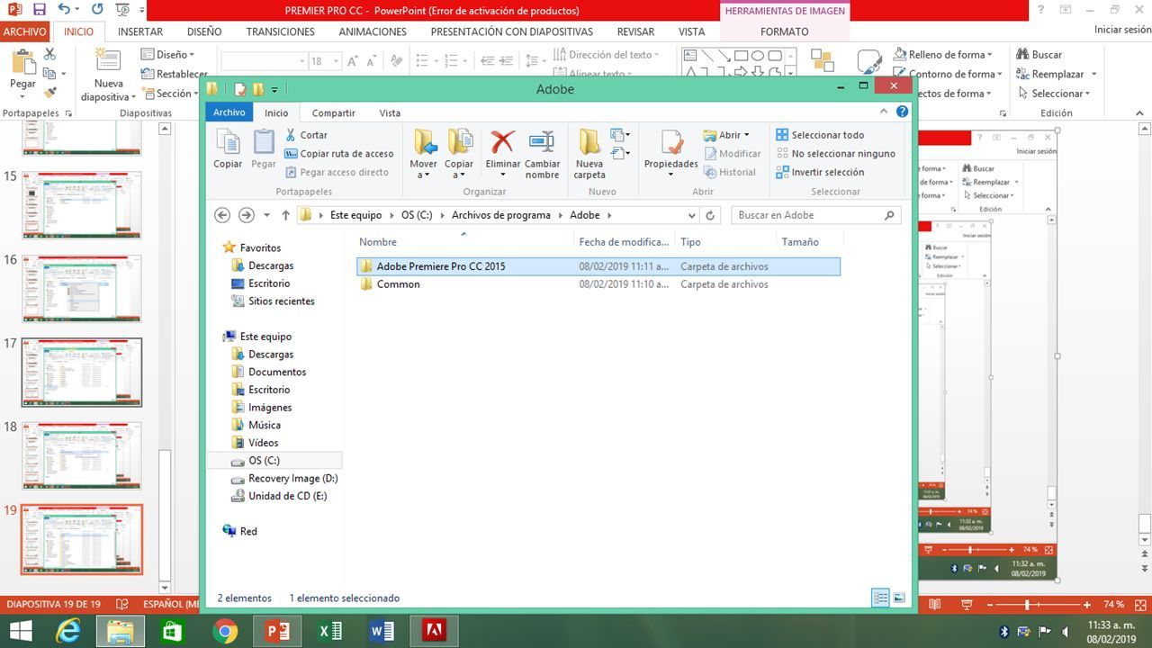
Task: Open the Abrir dropdown in Explorer
Action: 726,135
